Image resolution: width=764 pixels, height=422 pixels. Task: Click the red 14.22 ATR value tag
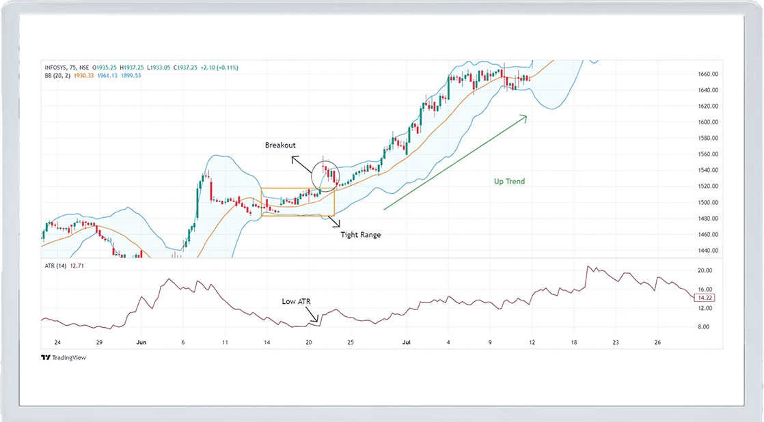702,298
